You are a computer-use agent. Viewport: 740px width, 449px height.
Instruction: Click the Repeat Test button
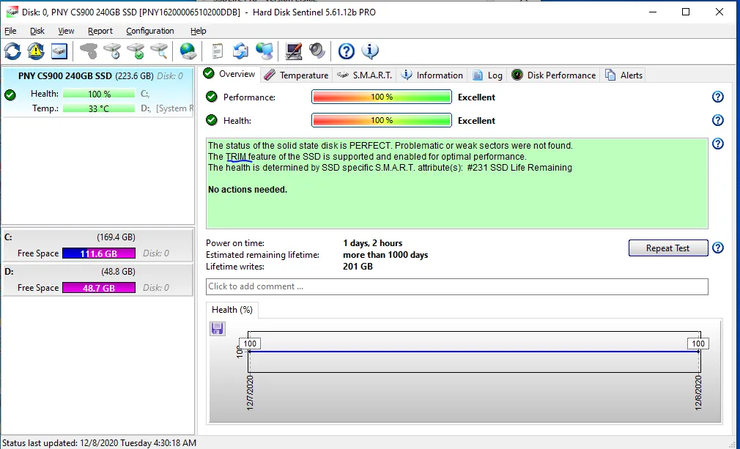pos(667,248)
